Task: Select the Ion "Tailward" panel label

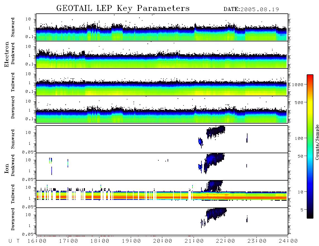Action: (x=13, y=194)
